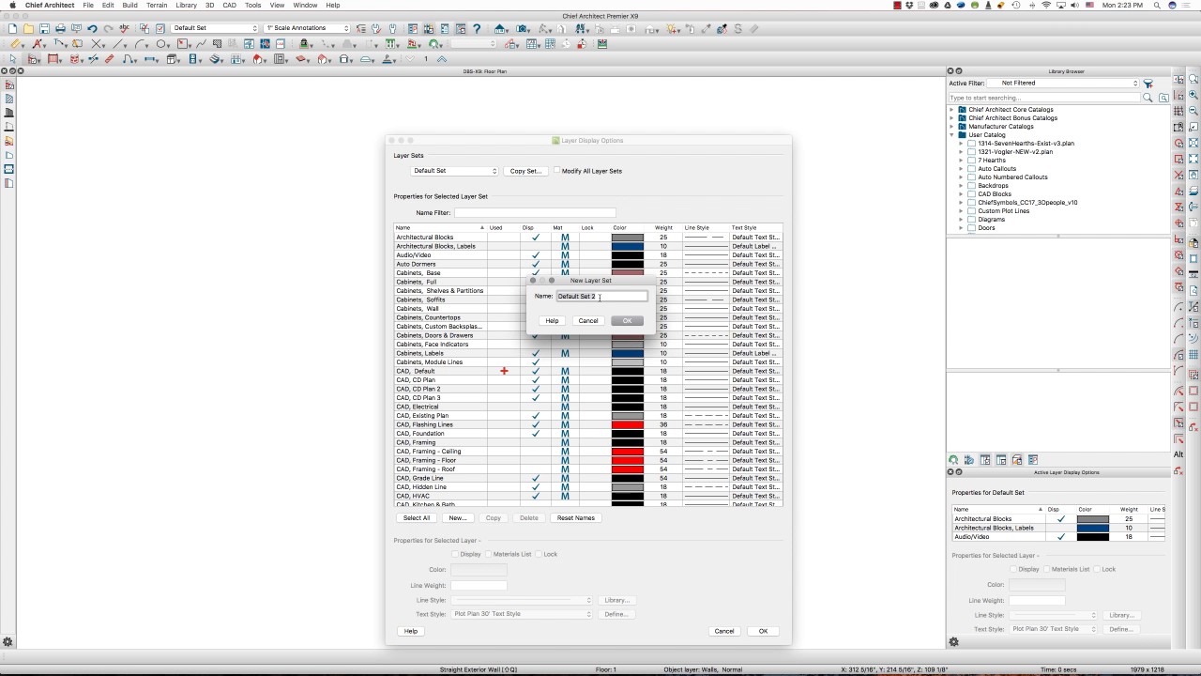Open preferences gear at bottom left corner
This screenshot has width=1201, height=676.
click(x=8, y=642)
